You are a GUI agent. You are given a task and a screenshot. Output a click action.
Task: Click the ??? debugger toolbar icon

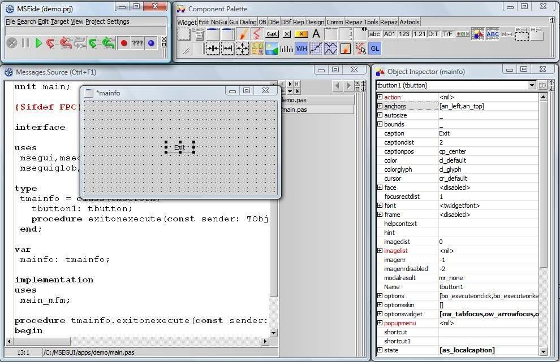[x=137, y=43]
